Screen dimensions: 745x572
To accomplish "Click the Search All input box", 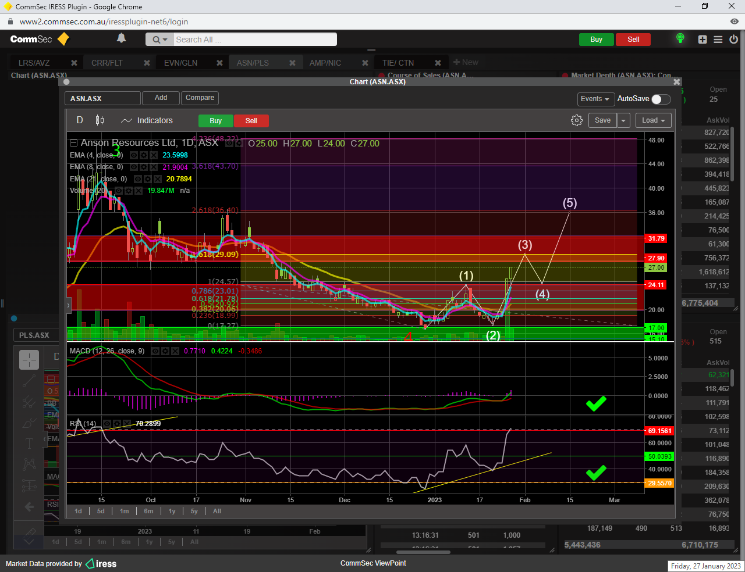I will (x=254, y=40).
